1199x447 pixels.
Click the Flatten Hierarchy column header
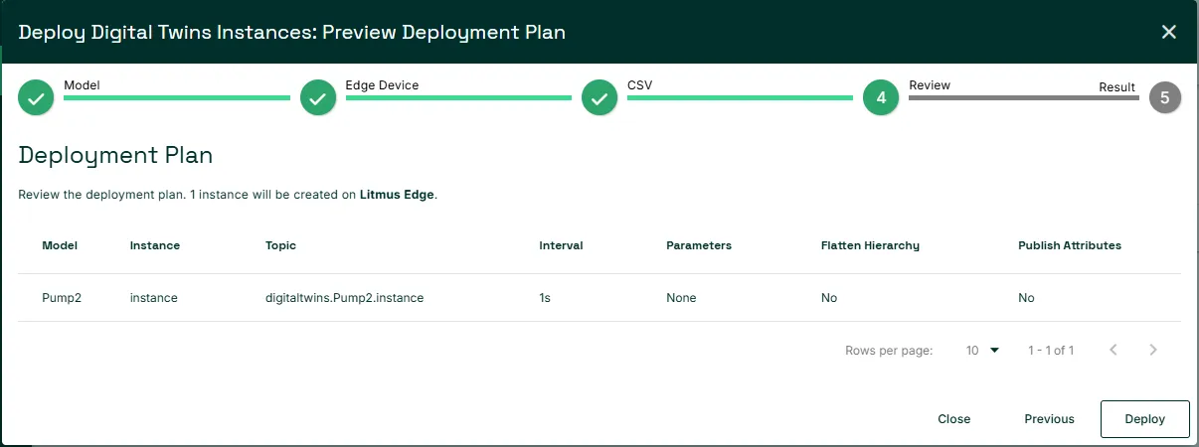870,245
